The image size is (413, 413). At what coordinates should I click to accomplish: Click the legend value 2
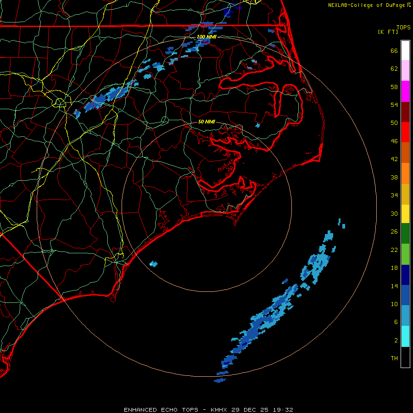pyautogui.click(x=396, y=340)
